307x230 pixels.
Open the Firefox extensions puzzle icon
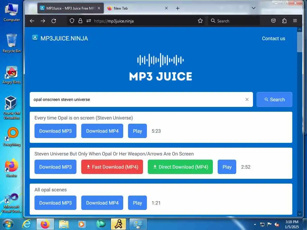(284, 21)
